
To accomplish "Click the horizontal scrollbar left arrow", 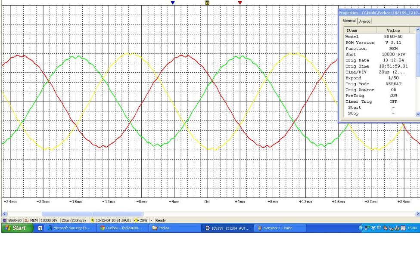I will coord(4,213).
